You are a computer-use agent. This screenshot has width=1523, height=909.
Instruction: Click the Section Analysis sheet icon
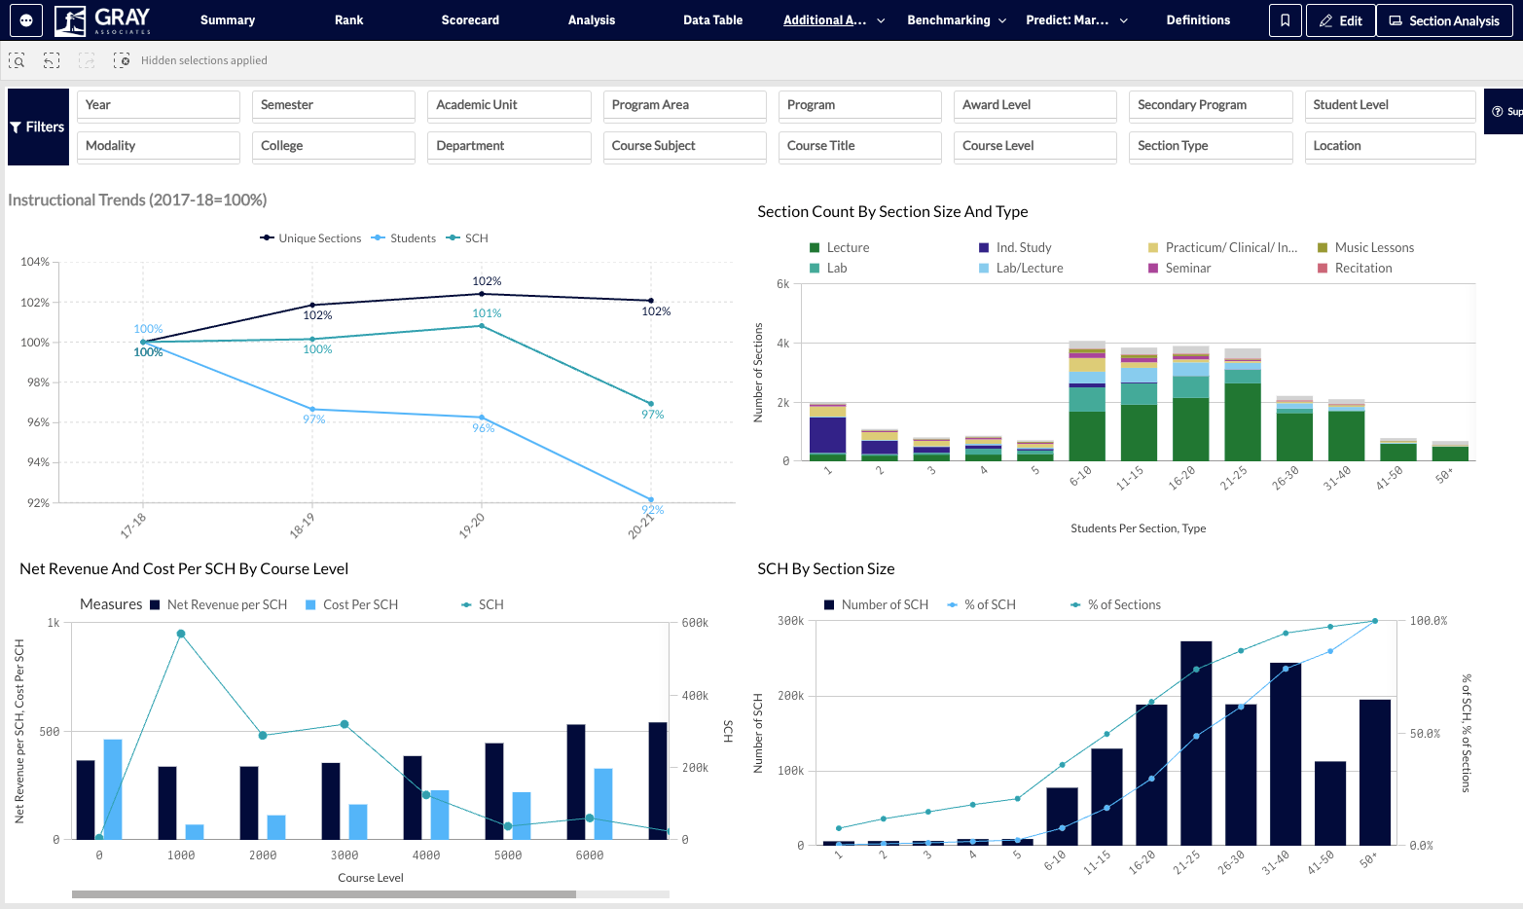1396,20
